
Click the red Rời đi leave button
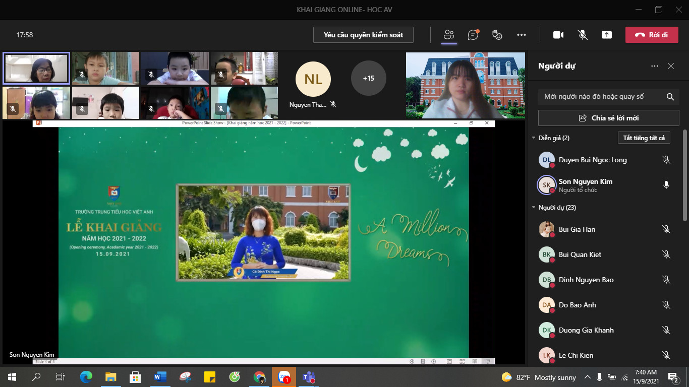click(652, 35)
